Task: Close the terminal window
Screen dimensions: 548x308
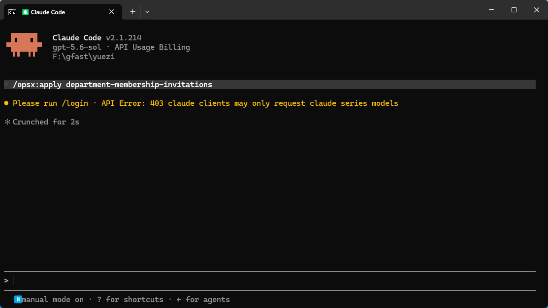Action: click(x=537, y=10)
